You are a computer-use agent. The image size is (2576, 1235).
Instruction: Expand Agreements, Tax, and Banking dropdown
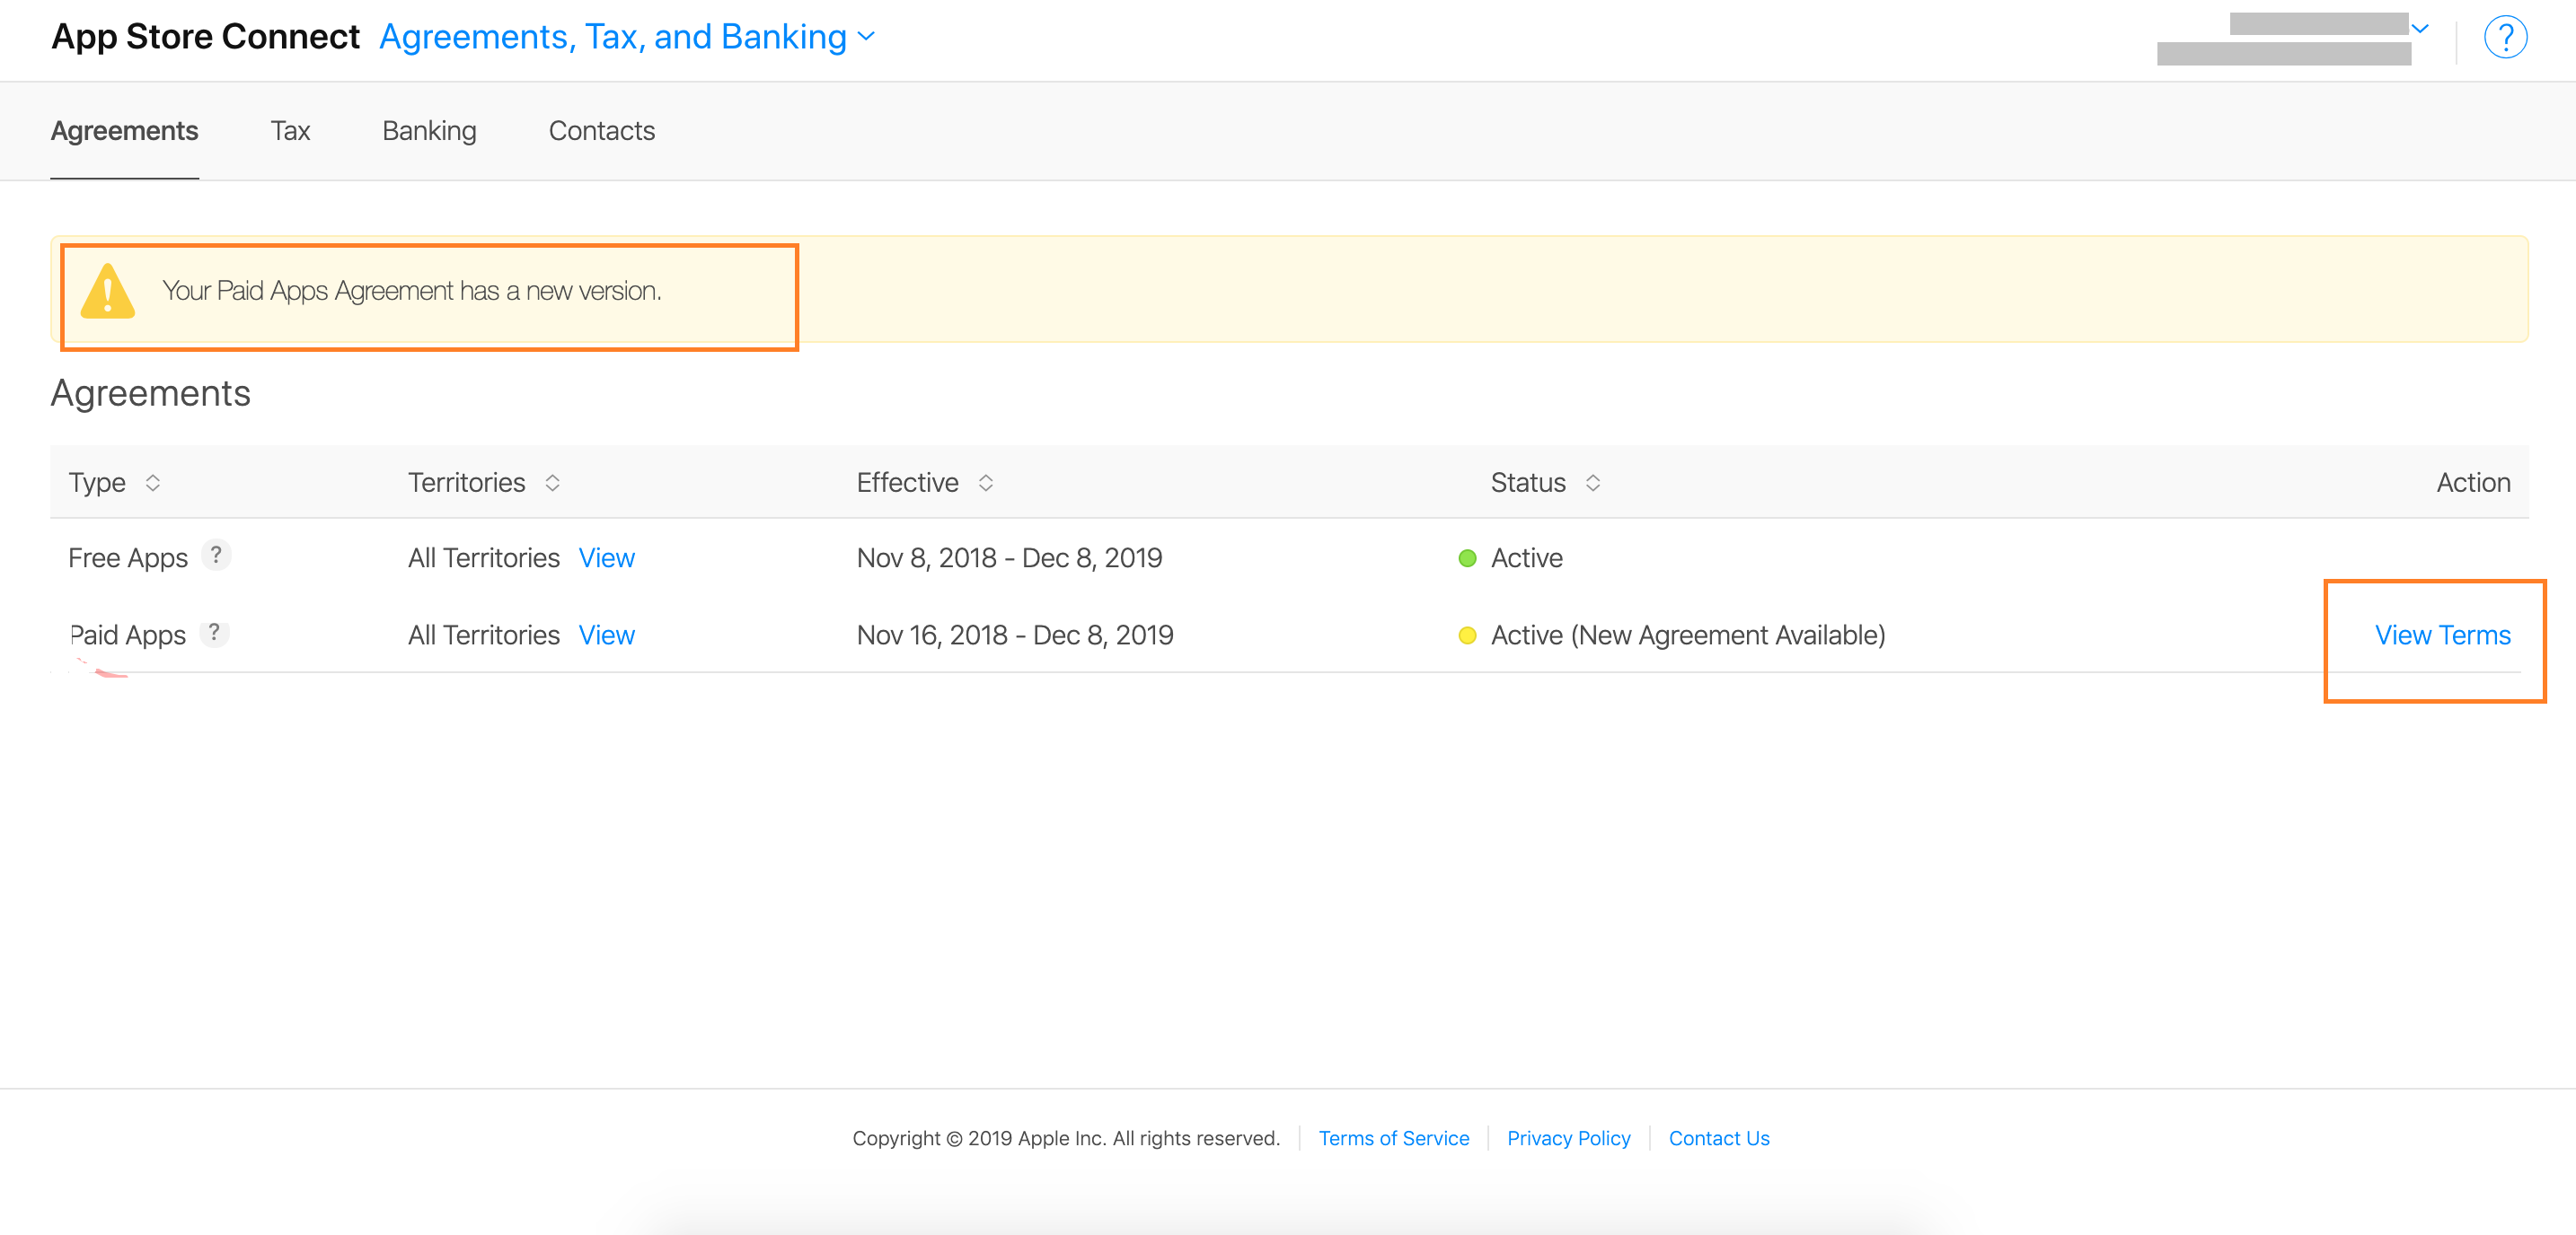(628, 37)
